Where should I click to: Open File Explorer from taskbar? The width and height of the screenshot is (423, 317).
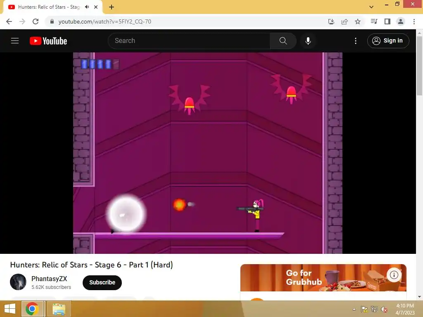59,309
